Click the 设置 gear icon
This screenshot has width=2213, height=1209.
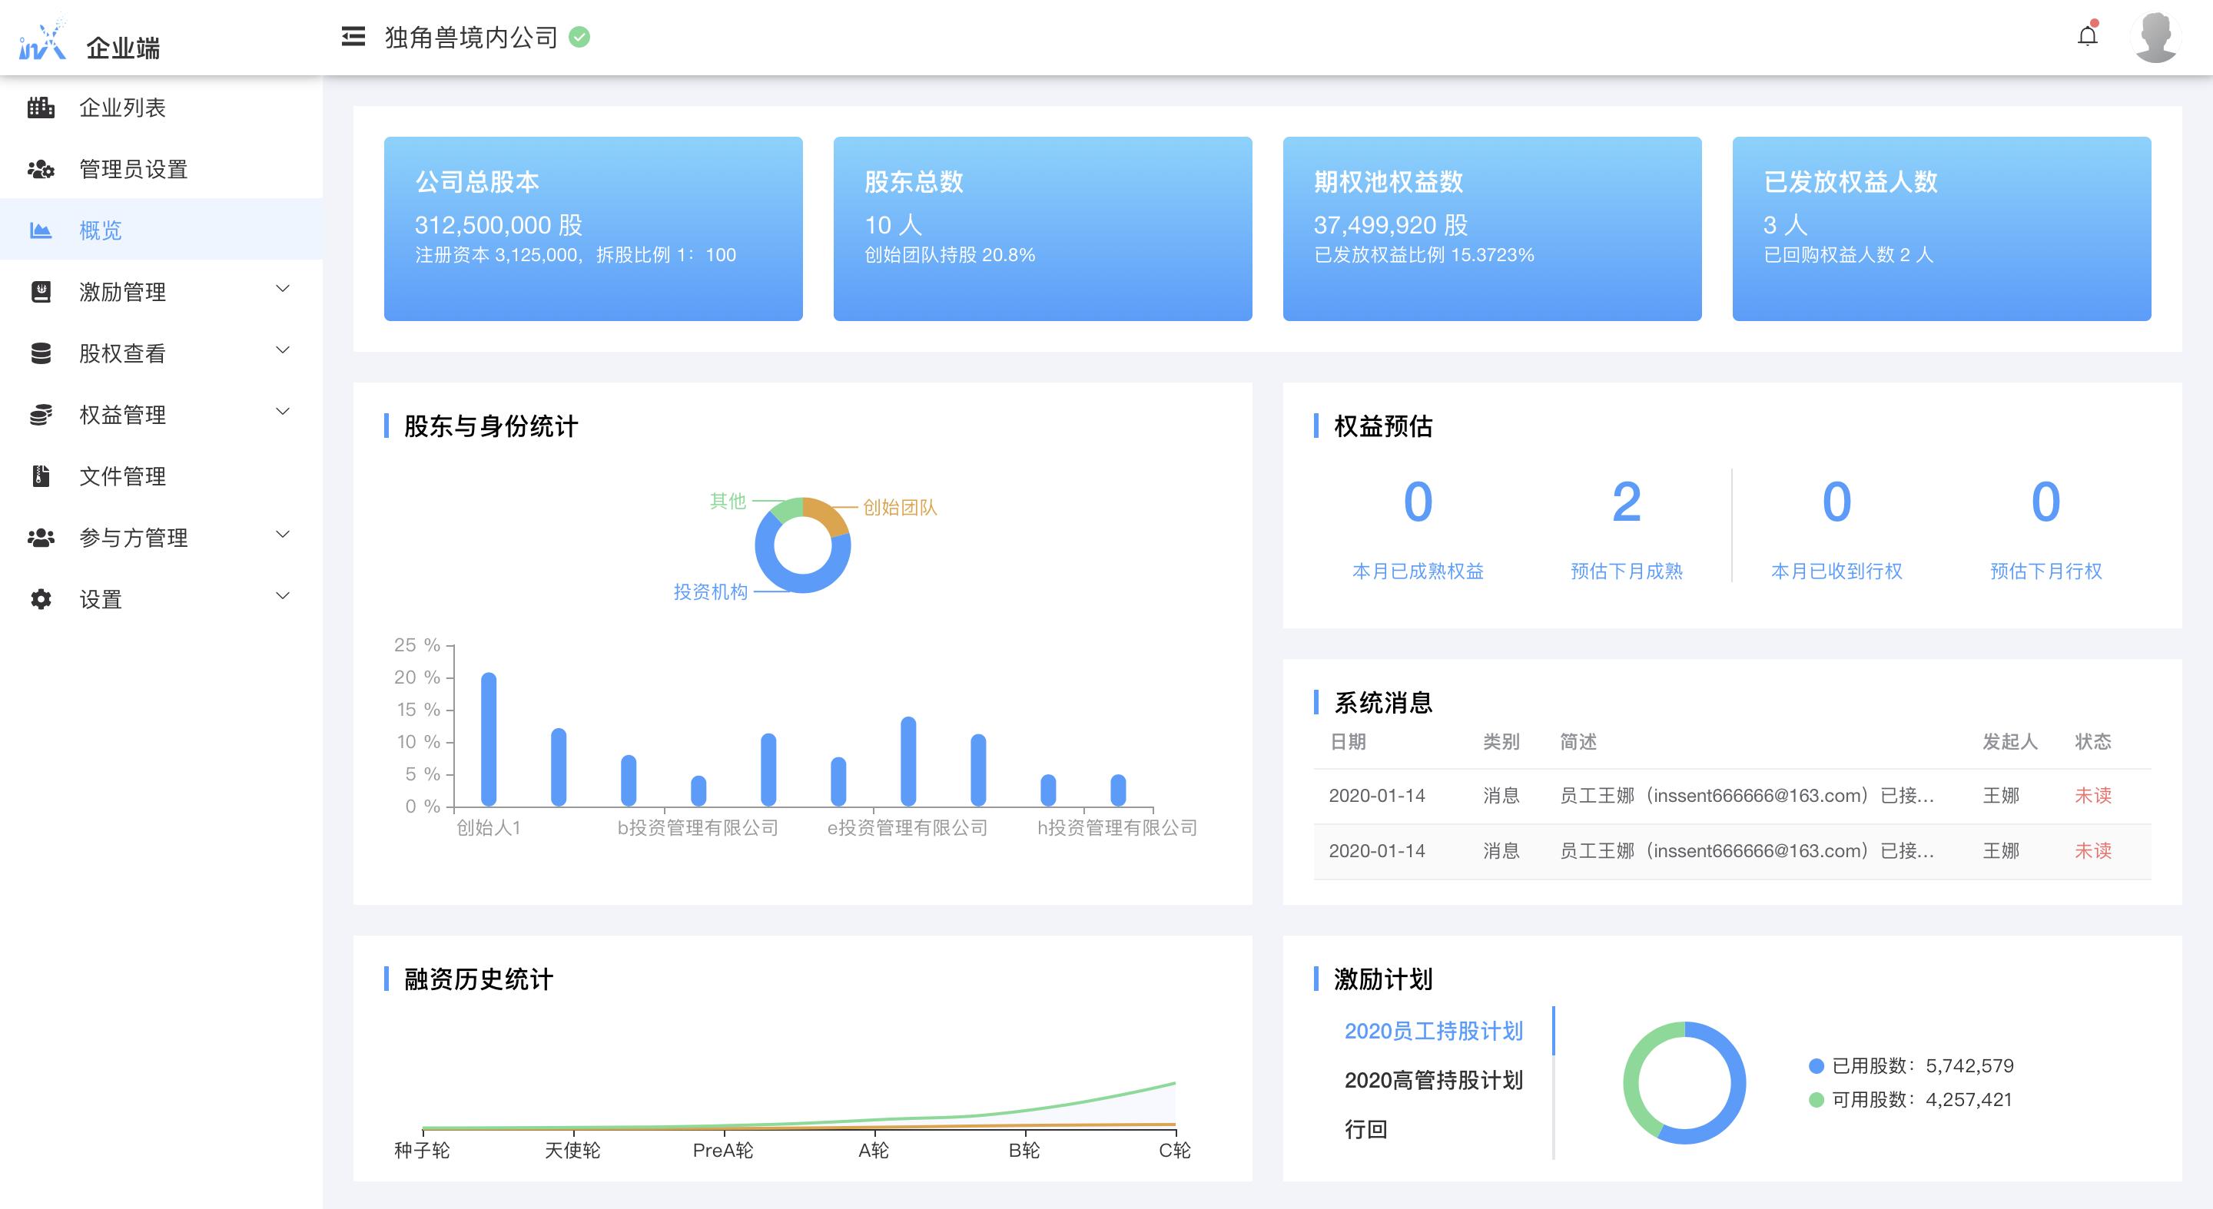point(41,599)
